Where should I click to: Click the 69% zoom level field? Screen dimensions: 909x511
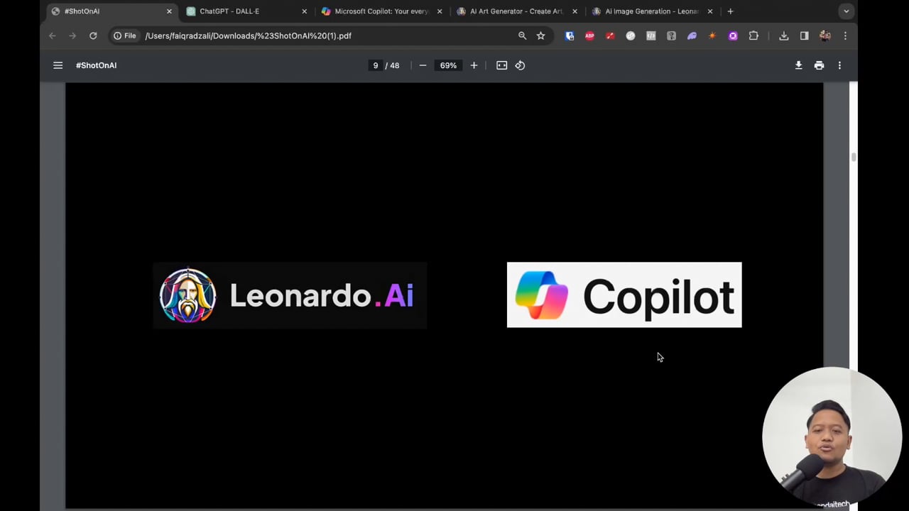click(x=448, y=65)
